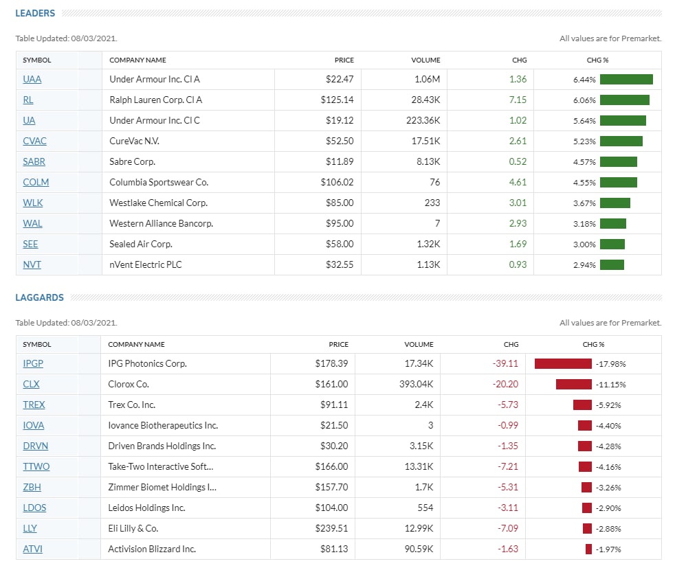675x568 pixels.
Task: Open the TREX ticker link
Action: [x=34, y=405]
